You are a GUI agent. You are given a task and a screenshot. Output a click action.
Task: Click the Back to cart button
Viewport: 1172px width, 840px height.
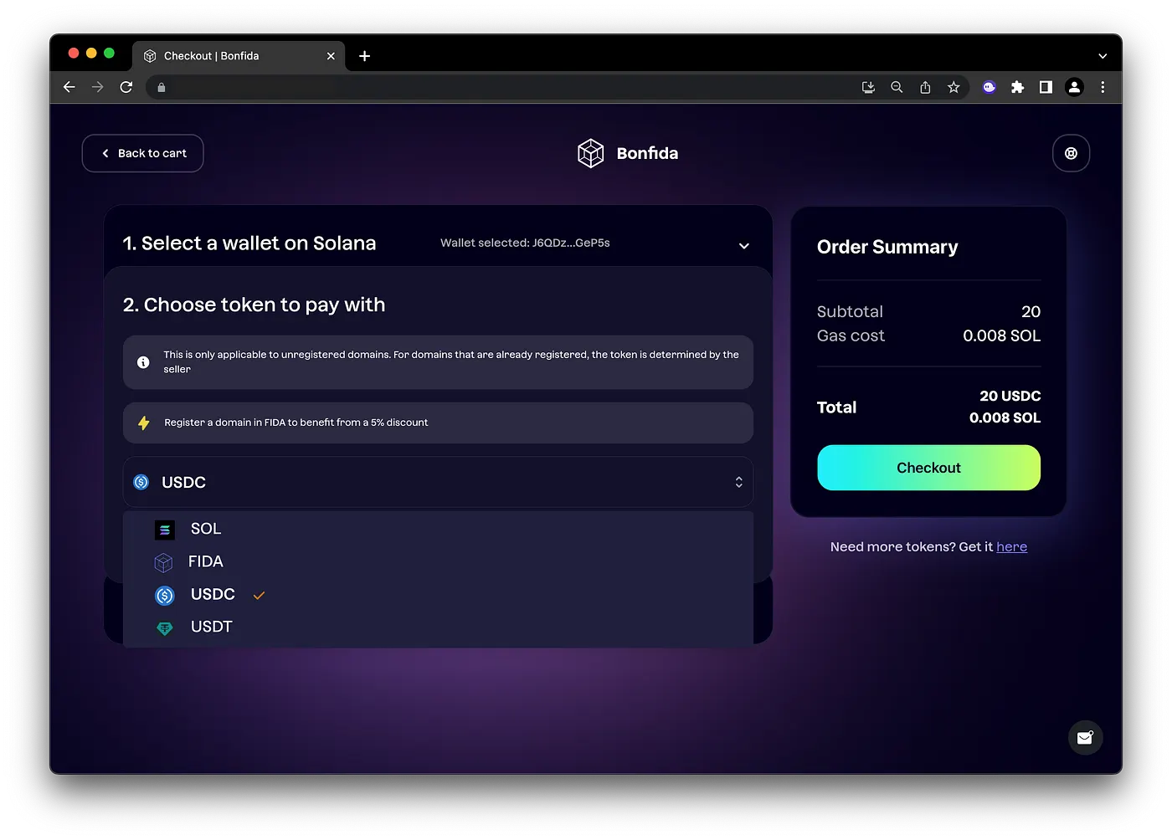point(142,153)
